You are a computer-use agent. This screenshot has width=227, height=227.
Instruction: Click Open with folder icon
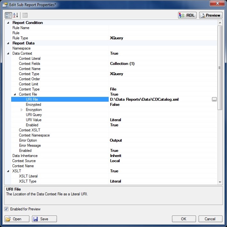[17, 219]
